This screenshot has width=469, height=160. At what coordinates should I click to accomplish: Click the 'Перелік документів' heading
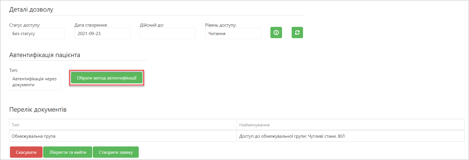[38, 110]
